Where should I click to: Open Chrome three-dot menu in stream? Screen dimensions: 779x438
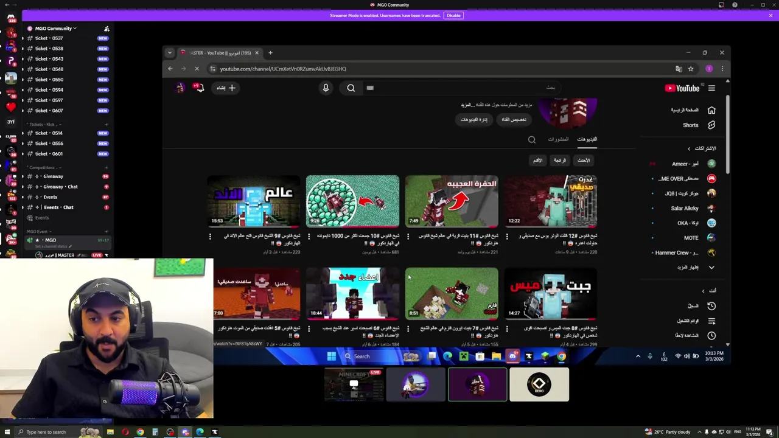click(x=722, y=69)
